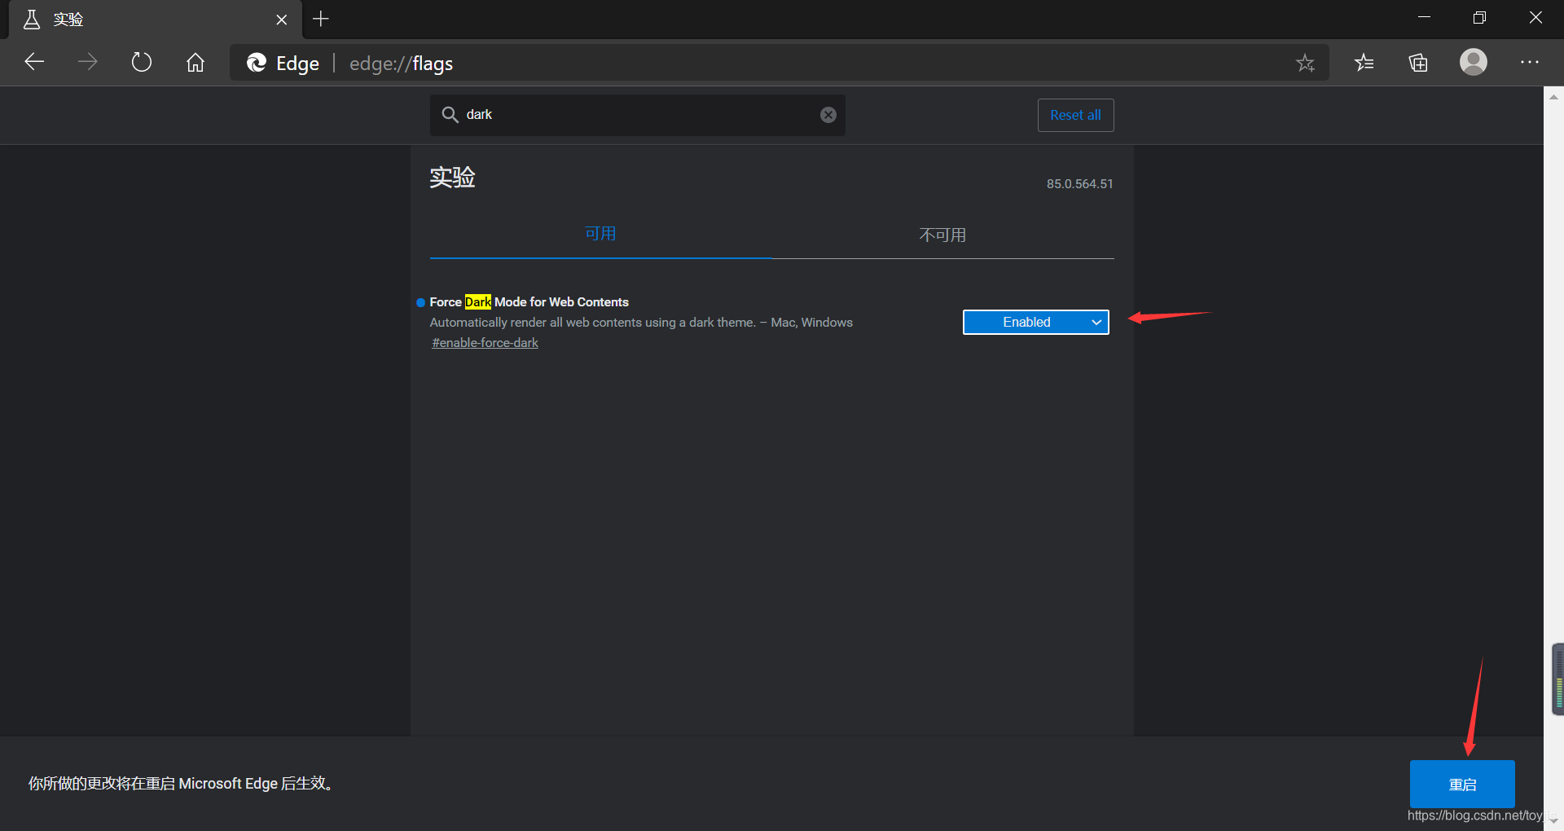Viewport: 1564px width, 831px height.
Task: Minimize the browser window
Action: pyautogui.click(x=1424, y=18)
